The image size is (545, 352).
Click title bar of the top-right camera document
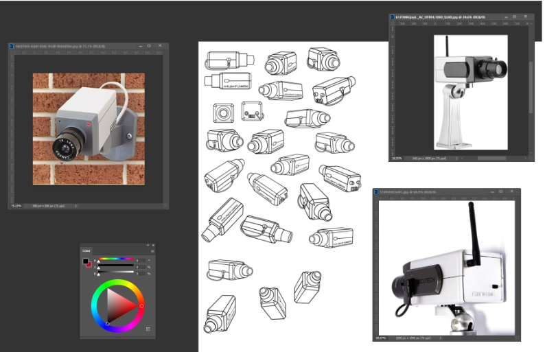point(461,16)
